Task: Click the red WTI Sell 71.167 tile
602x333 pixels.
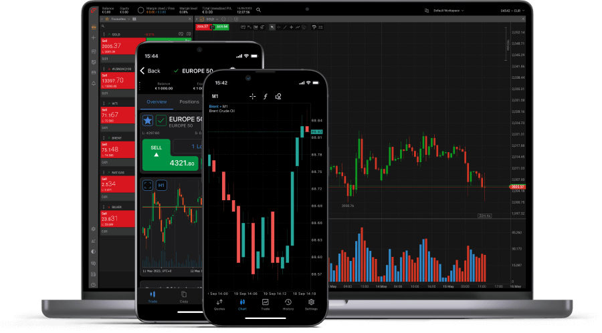Action: click(x=118, y=115)
